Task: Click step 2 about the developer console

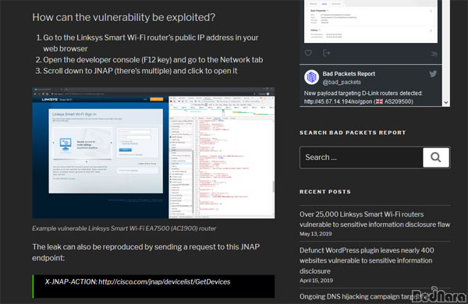Action: point(153,60)
